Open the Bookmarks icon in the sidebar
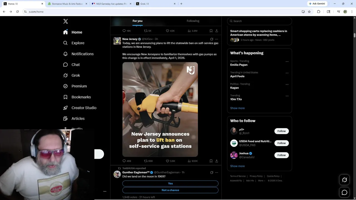 [x=65, y=97]
